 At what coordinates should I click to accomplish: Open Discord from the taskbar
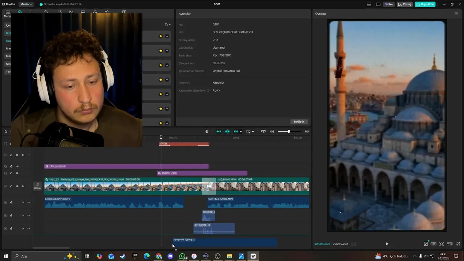pos(170,256)
